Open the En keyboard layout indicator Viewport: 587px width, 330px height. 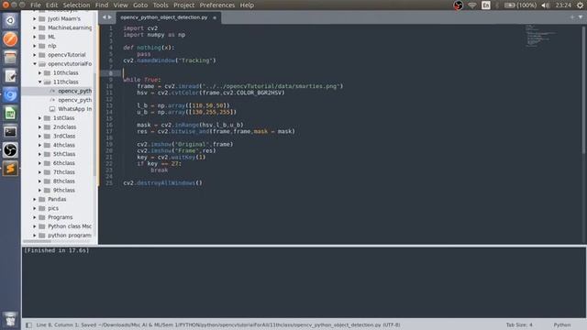click(486, 5)
